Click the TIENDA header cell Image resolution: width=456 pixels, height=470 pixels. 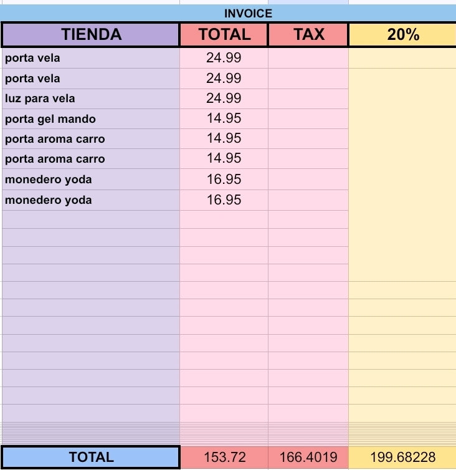pyautogui.click(x=91, y=34)
